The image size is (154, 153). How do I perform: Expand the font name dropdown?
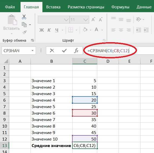click(x=66, y=20)
